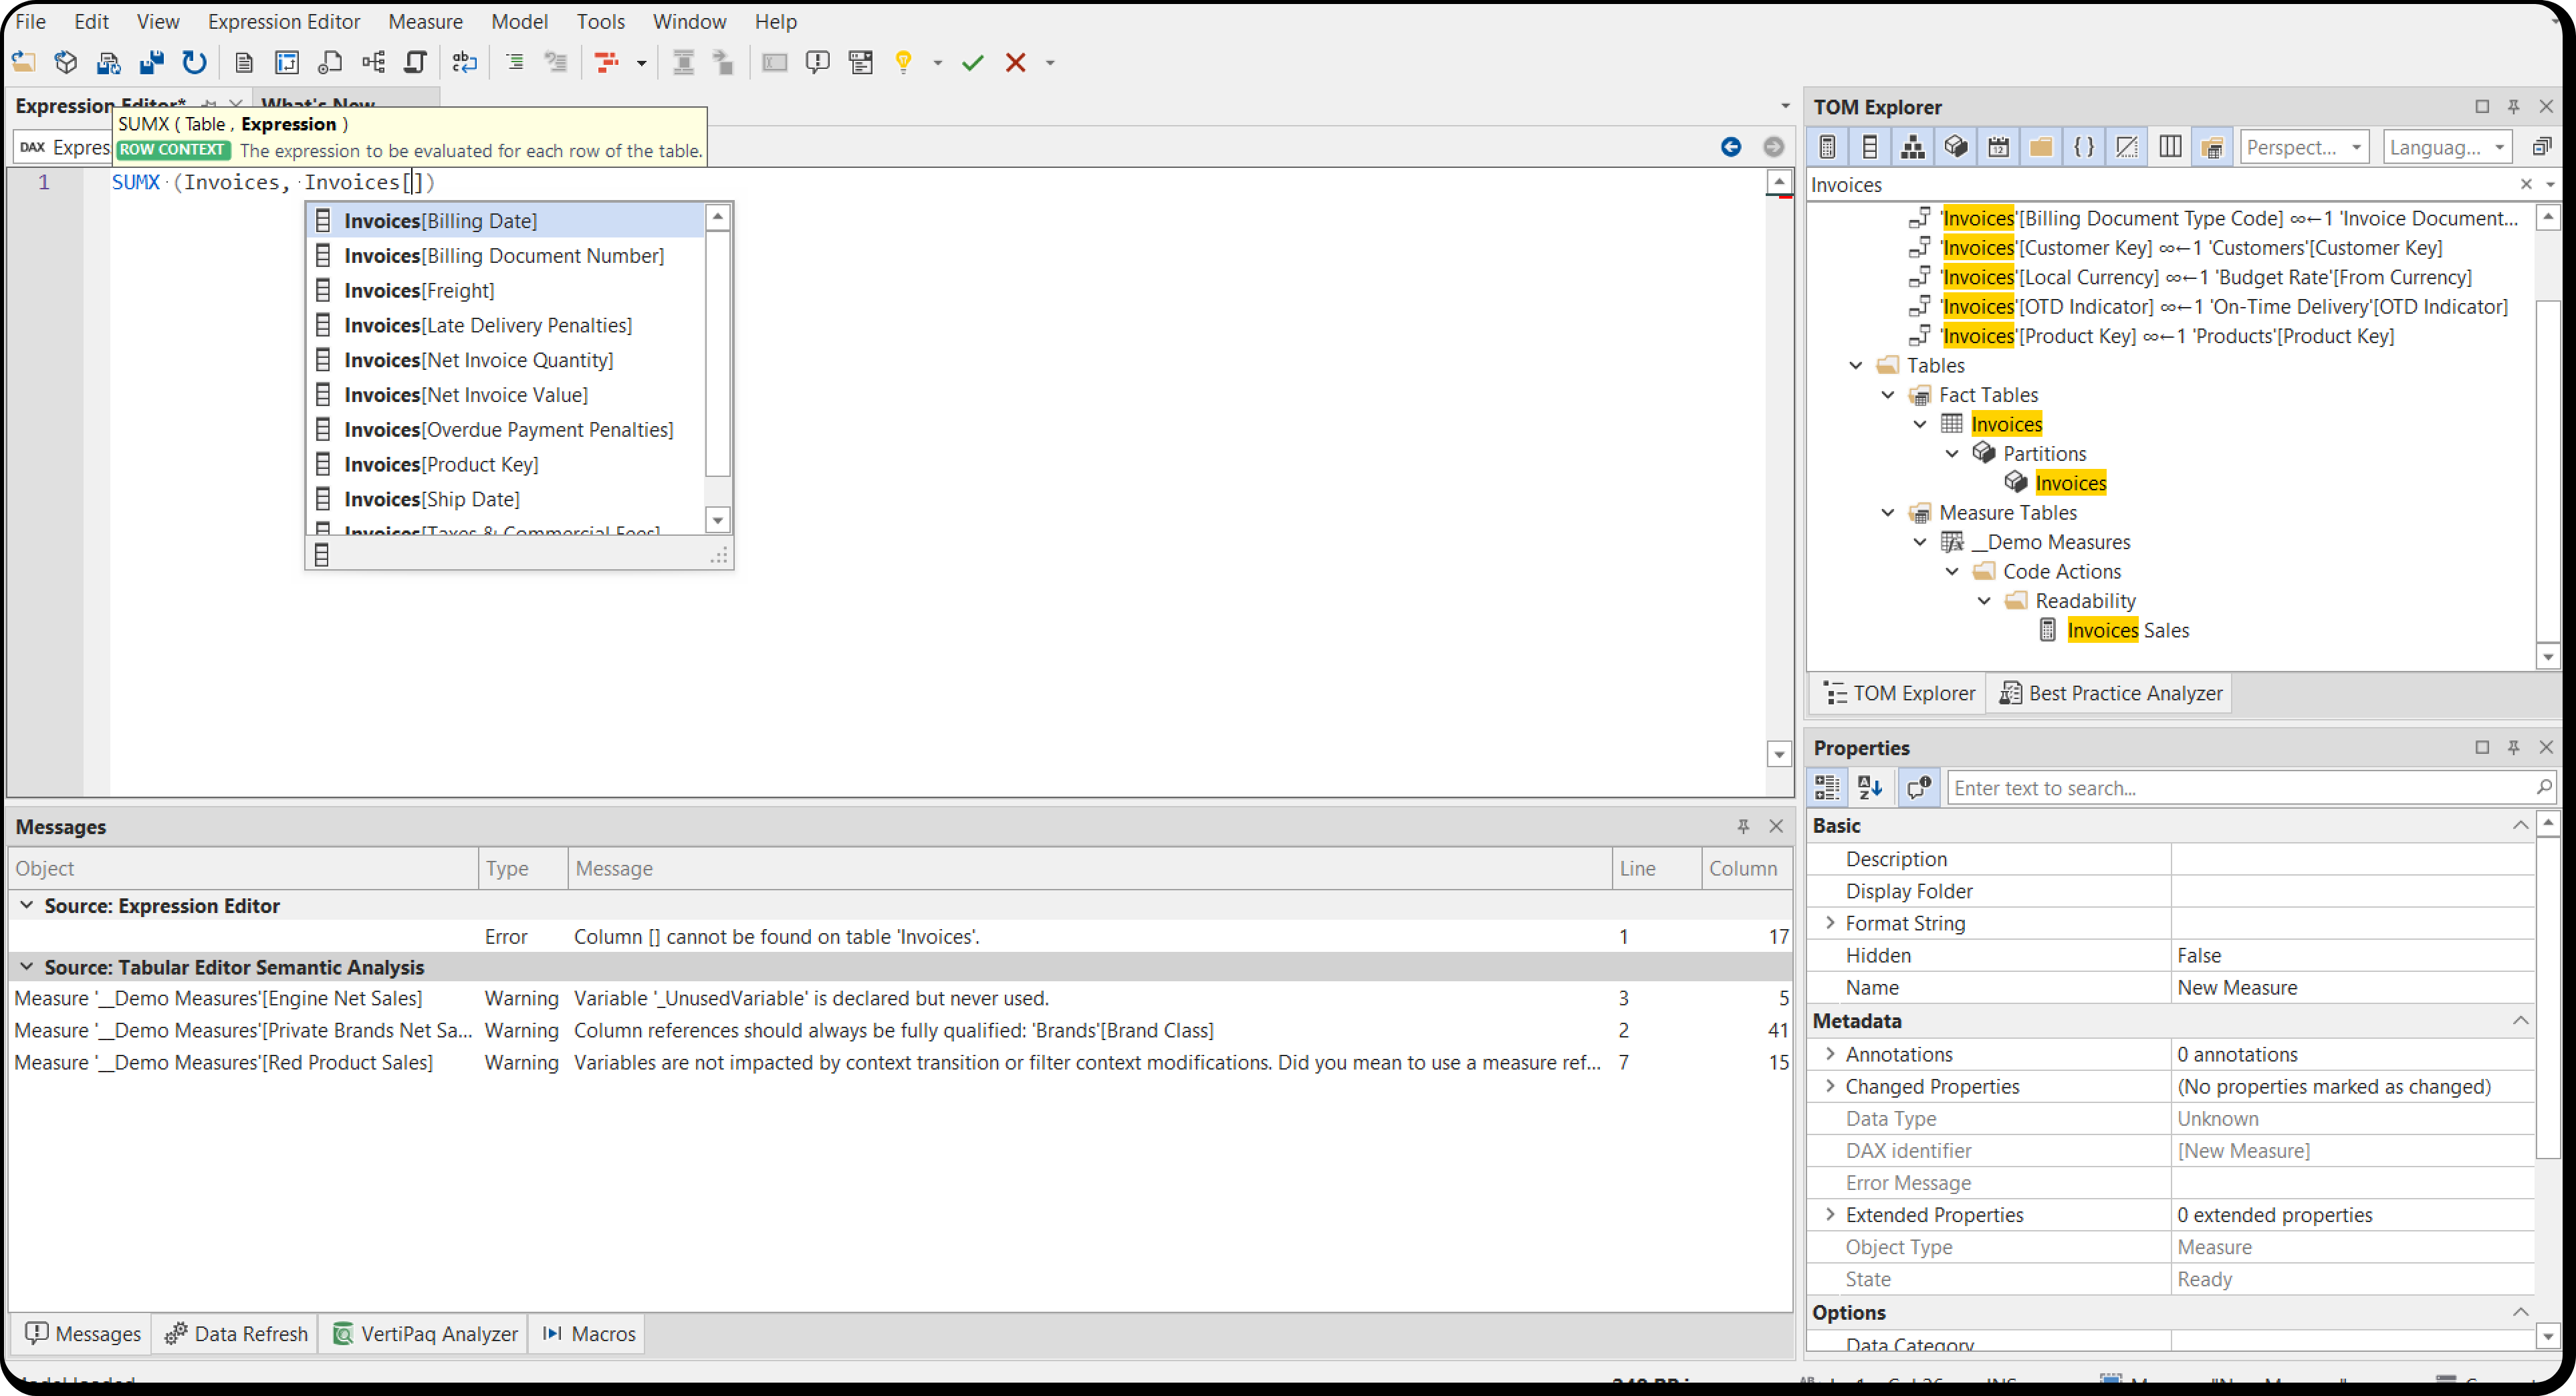Pin the Messages panel
Viewport: 2576px width, 1396px height.
click(1743, 827)
